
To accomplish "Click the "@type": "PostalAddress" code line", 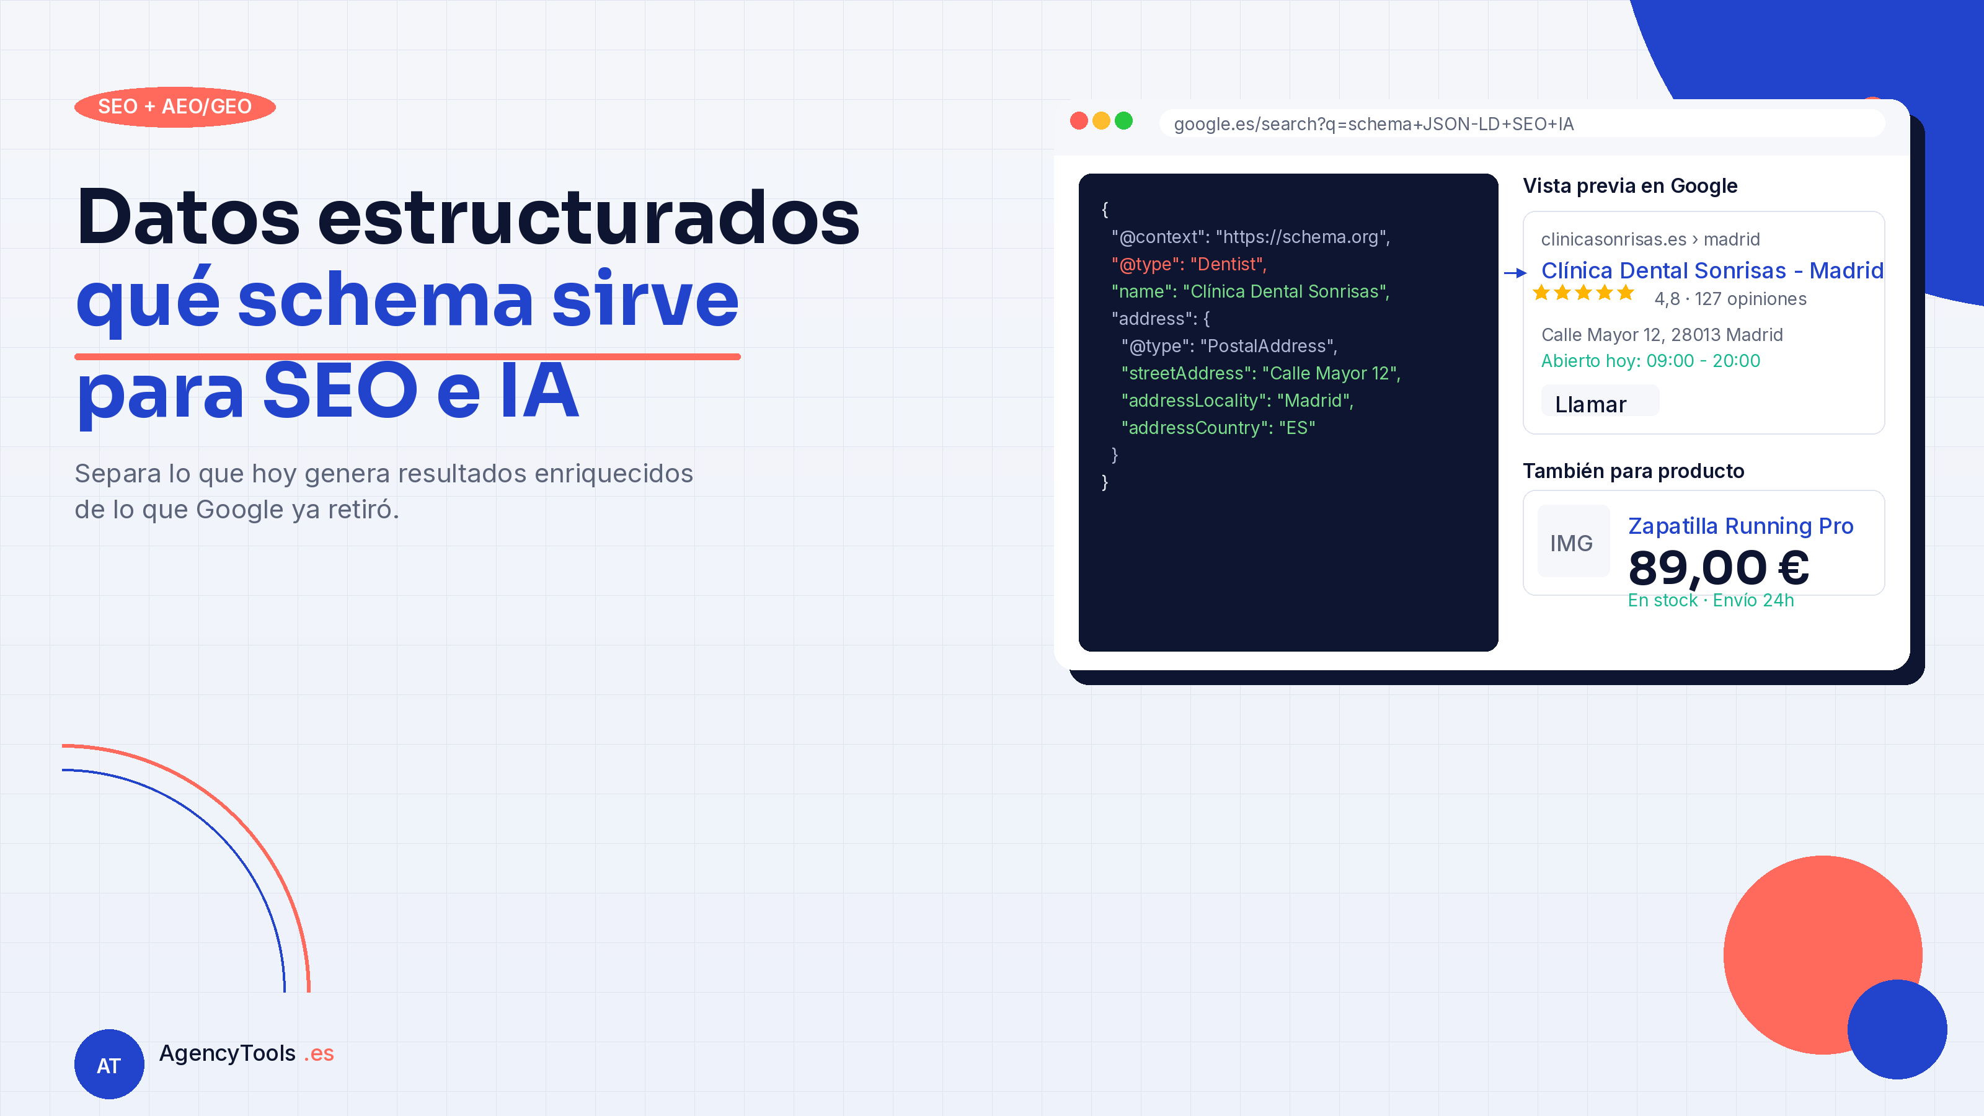I will pyautogui.click(x=1228, y=346).
